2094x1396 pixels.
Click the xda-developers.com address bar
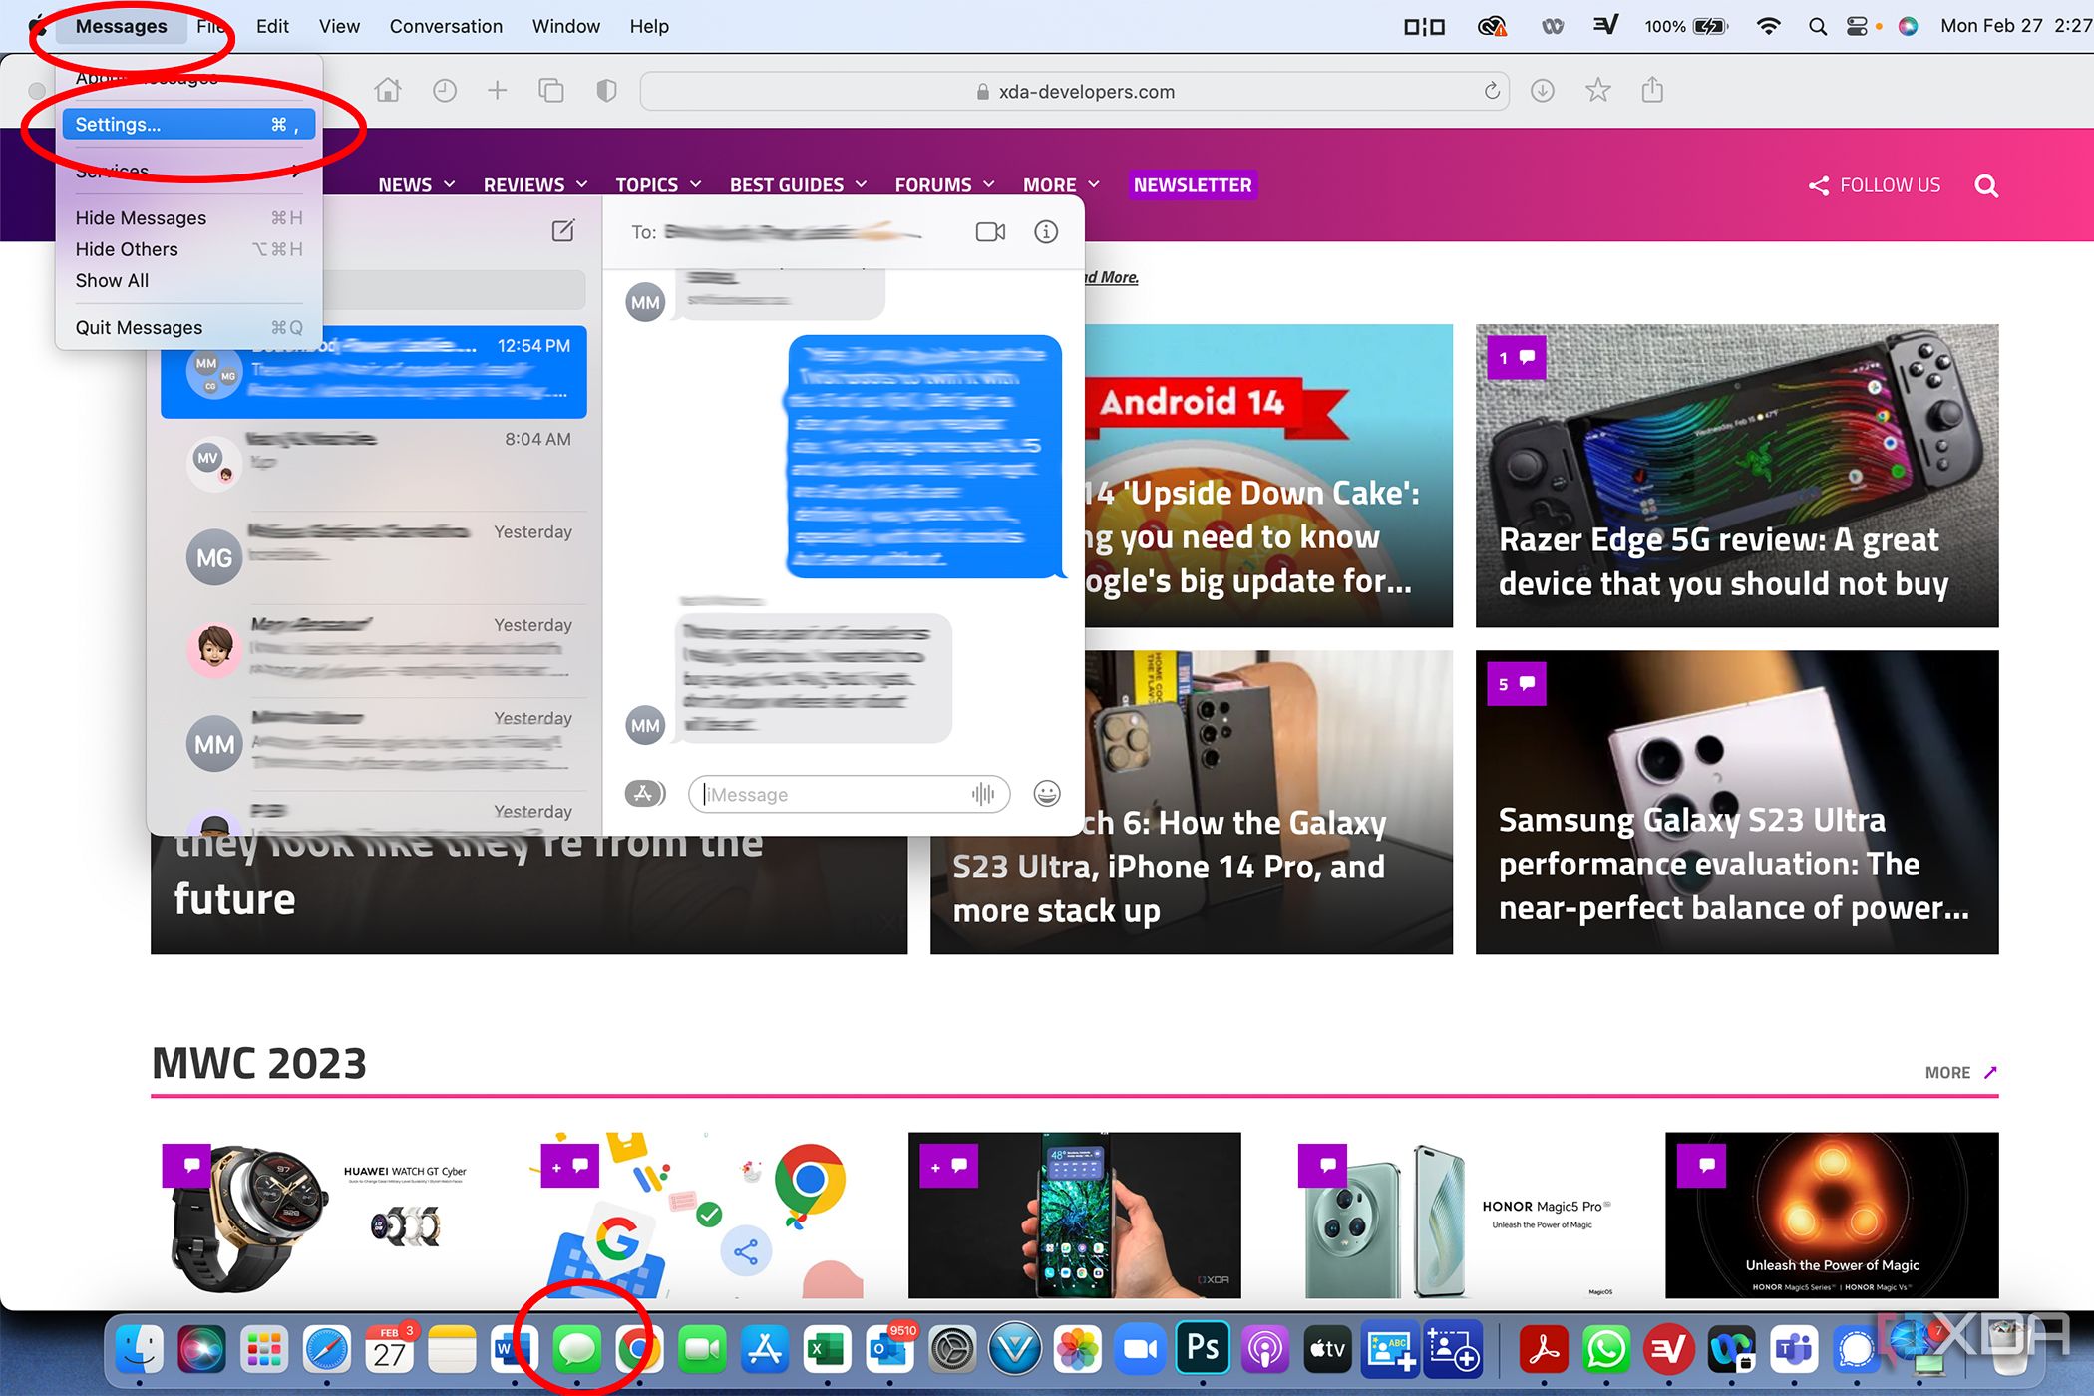[x=1074, y=91]
